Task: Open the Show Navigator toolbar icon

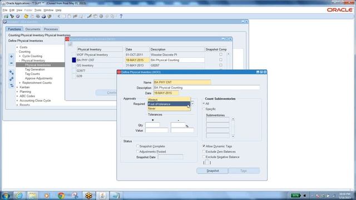Action: [x=18, y=16]
